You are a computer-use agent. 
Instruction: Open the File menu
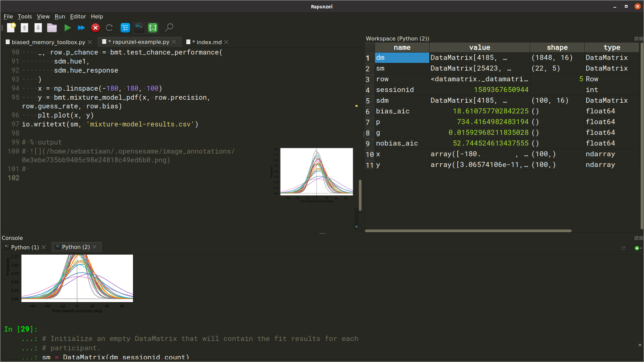tap(8, 16)
